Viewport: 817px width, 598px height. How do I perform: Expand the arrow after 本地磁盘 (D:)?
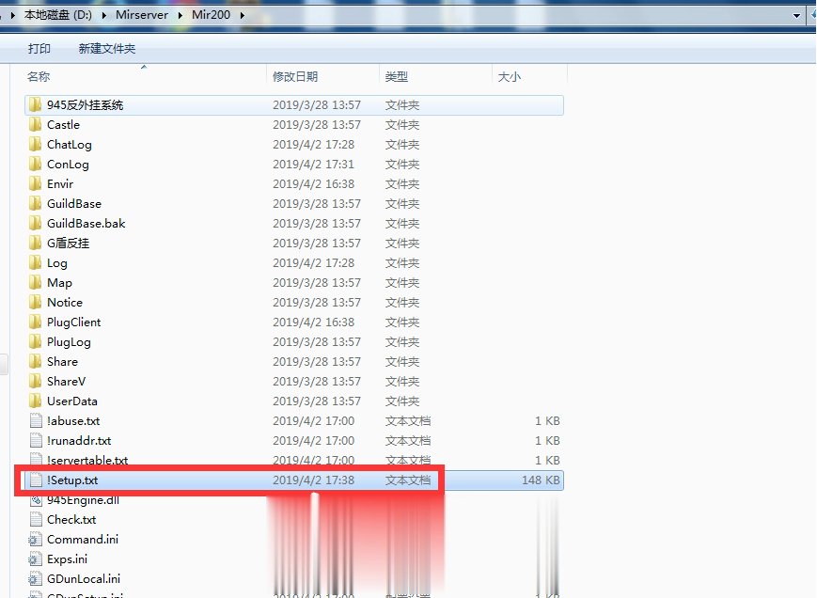104,15
